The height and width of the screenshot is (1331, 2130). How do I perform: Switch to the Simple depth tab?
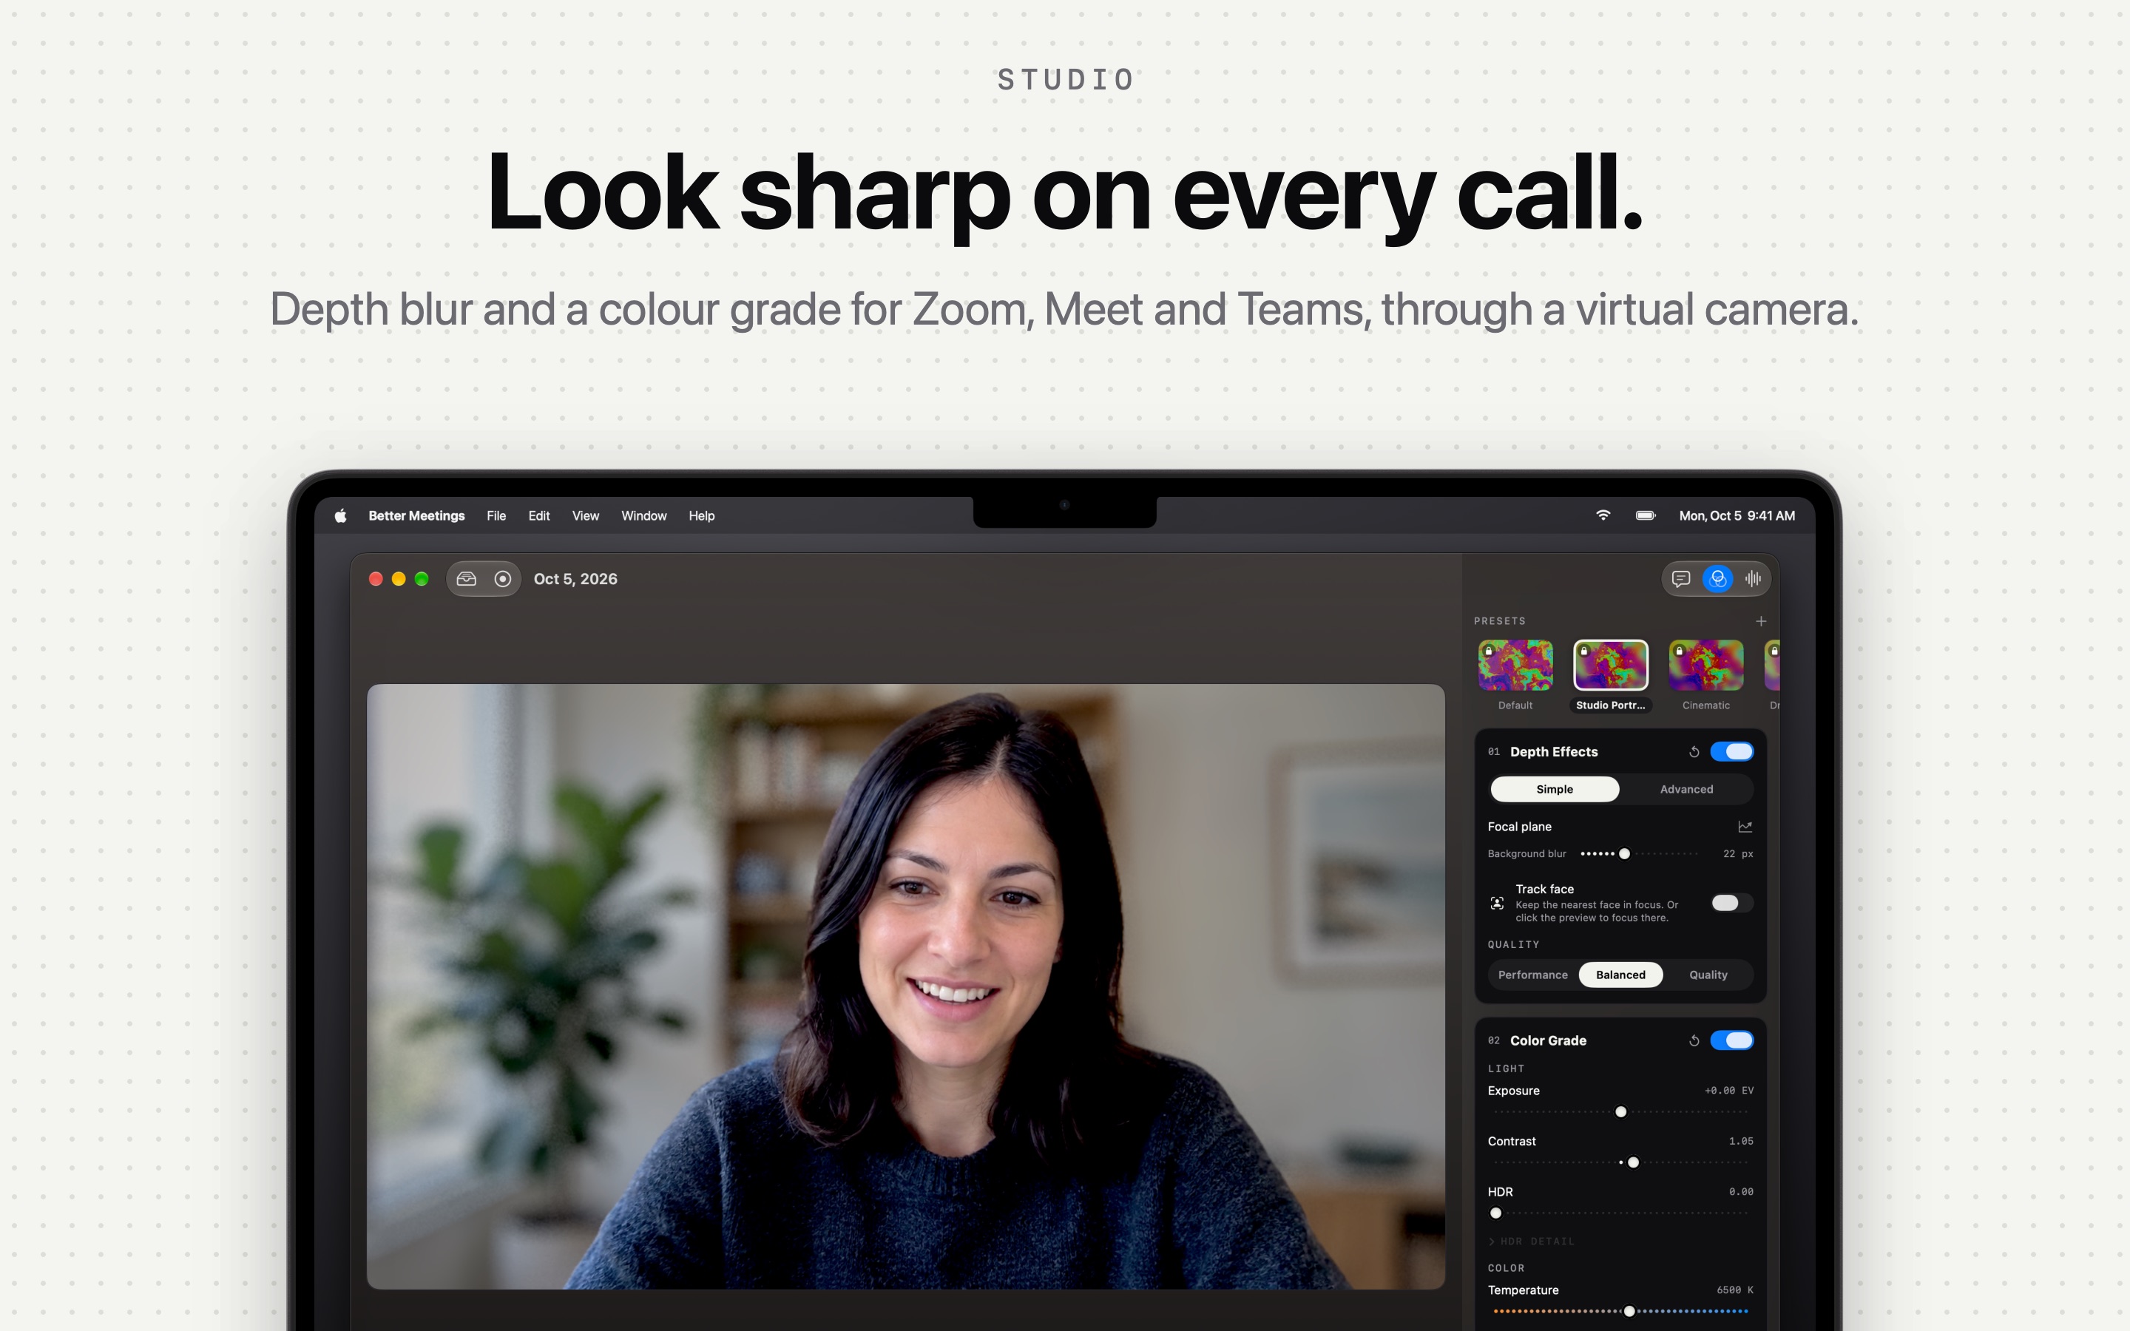pos(1555,790)
